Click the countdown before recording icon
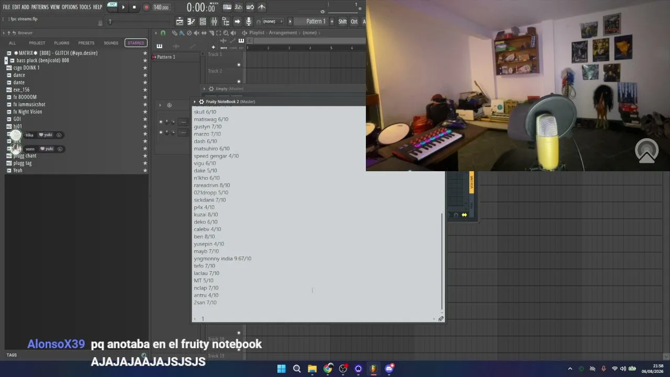This screenshot has height=377, width=670. (239, 7)
